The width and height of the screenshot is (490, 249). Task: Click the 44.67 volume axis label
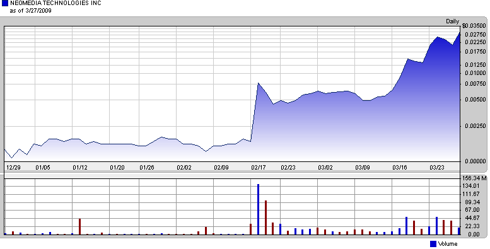[472, 218]
